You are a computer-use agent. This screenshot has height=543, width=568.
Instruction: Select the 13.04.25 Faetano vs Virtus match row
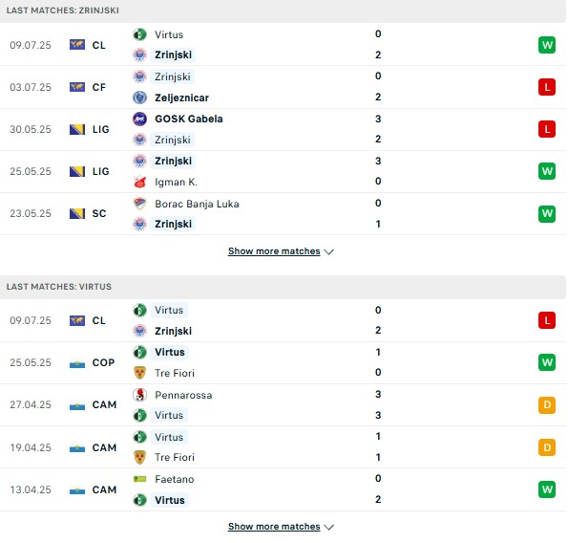pos(283,489)
